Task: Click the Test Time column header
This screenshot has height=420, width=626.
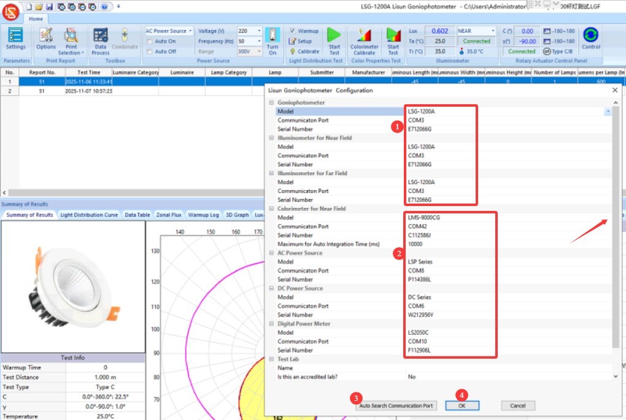Action: pyautogui.click(x=88, y=72)
